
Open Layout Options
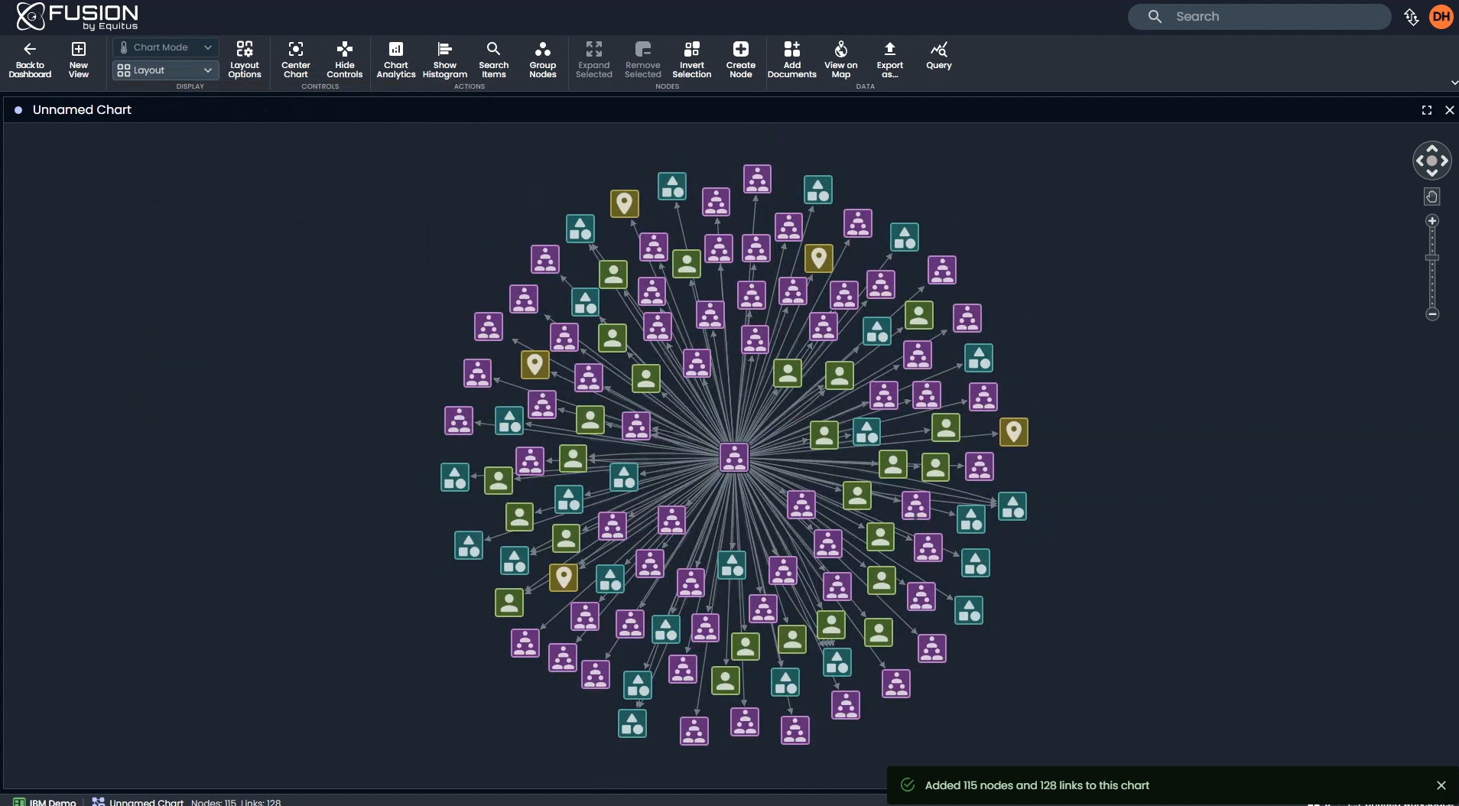(244, 60)
